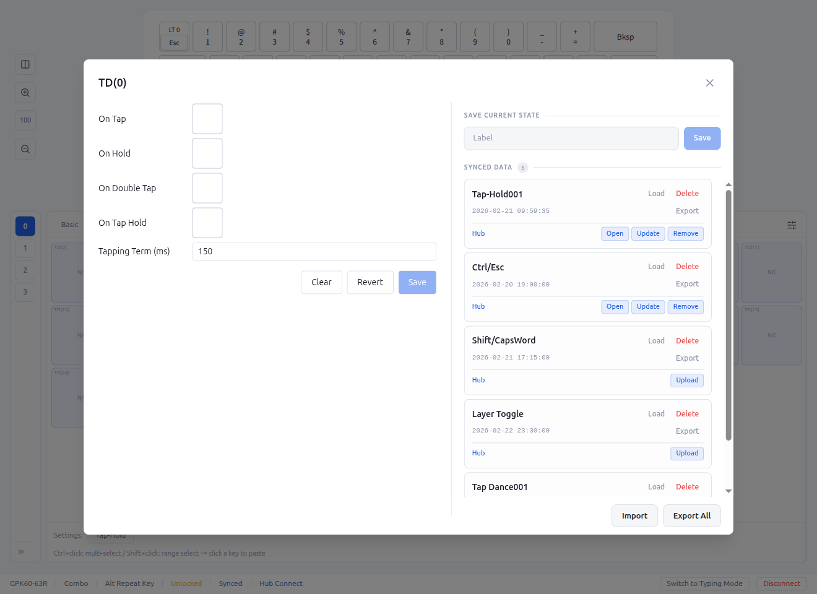Viewport: 817px width, 594px height.
Task: Open the On Double Tap key selector
Action: click(x=207, y=188)
